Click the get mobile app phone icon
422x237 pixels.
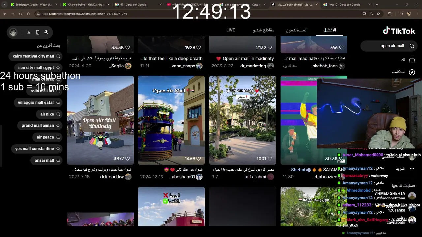click(38, 32)
